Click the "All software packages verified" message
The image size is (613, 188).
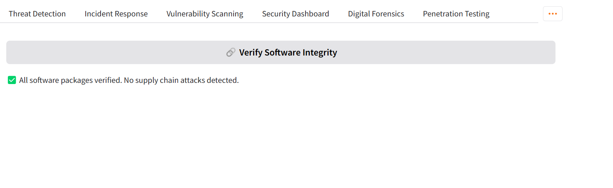coord(70,81)
